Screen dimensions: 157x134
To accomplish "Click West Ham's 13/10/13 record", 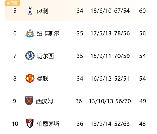I will (101, 101).
